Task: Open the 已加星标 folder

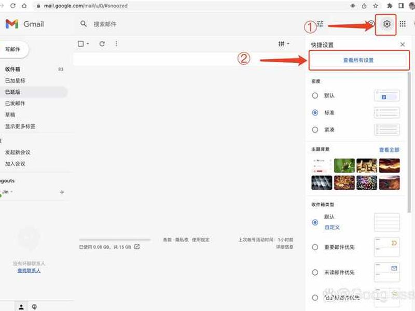Action: point(15,80)
